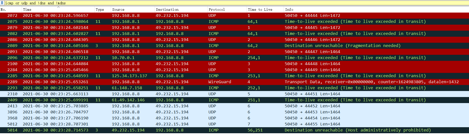The height and width of the screenshot is (136, 469).
Task: Click the sort arrow above Time column
Action: [58, 7]
